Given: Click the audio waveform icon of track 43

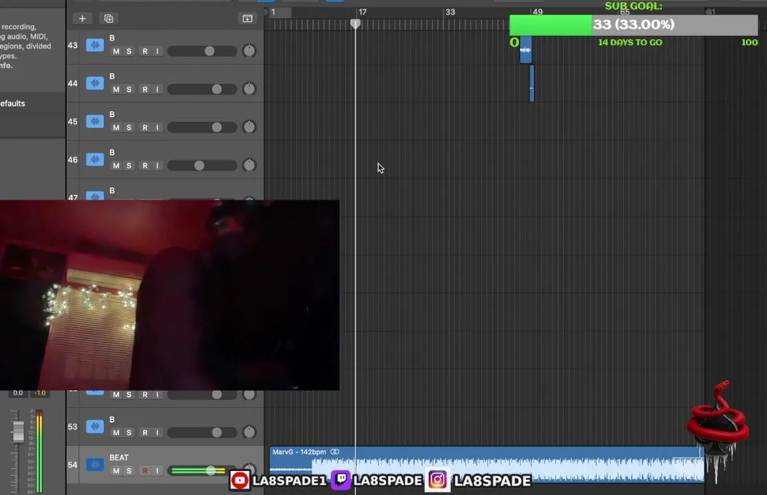Looking at the screenshot, I should 95,45.
